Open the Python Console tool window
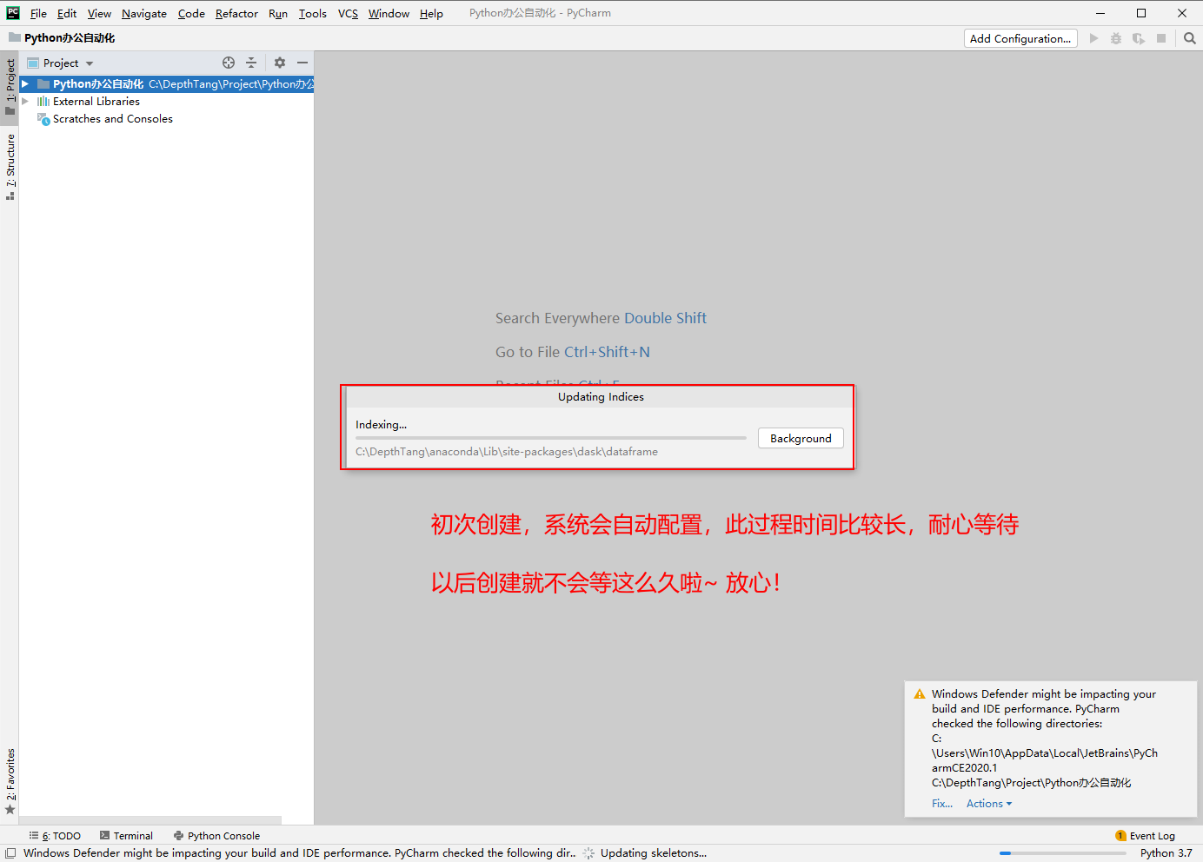Screen dimensions: 1203x862 click(216, 836)
